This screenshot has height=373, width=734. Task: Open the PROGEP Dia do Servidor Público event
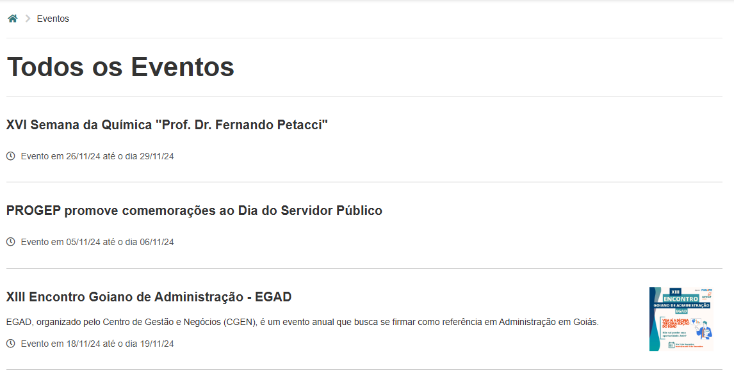194,210
